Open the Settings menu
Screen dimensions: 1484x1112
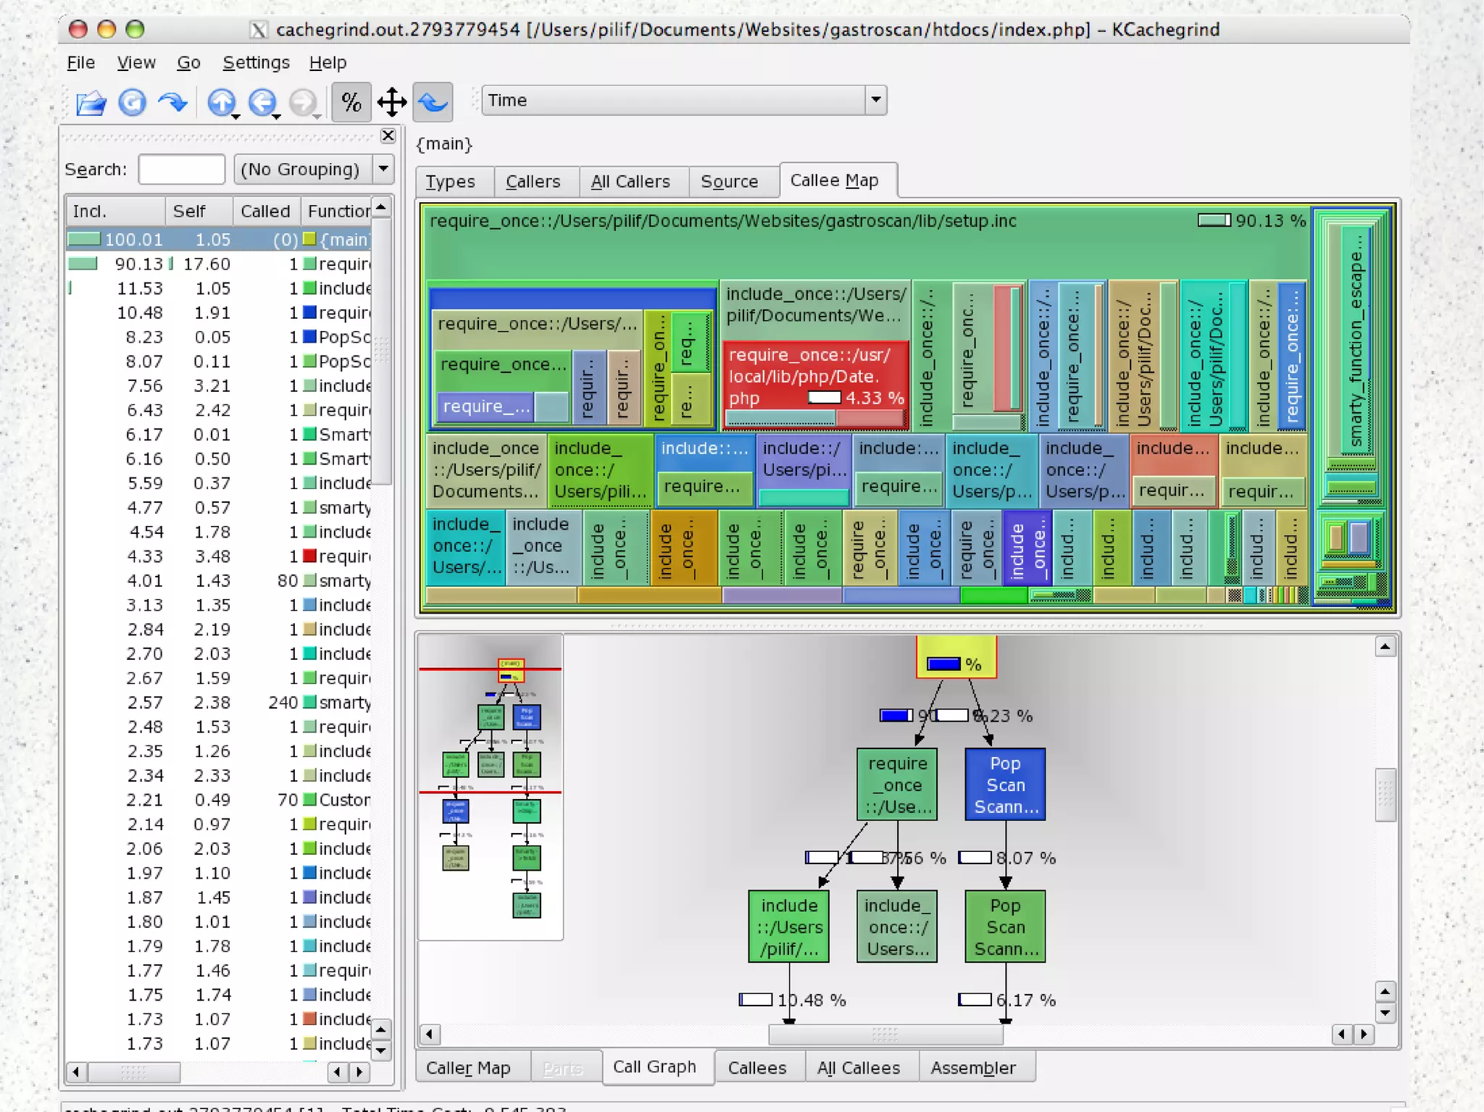coord(255,63)
